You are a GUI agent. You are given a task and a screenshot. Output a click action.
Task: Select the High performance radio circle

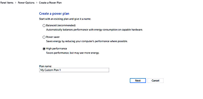44,49
